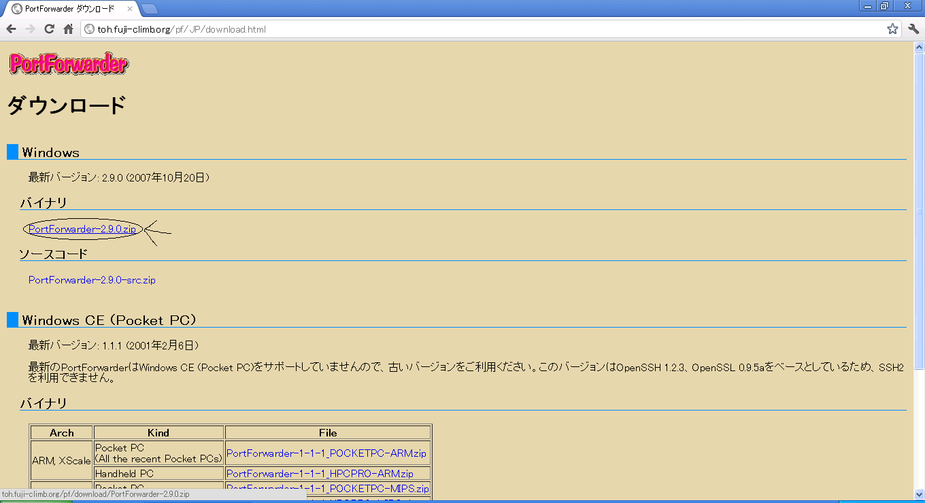Open the wrench settings menu
This screenshot has height=503, width=925.
tap(913, 29)
